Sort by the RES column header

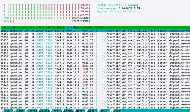[50, 27]
